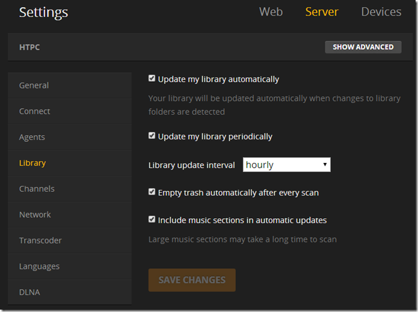Select Languages in the sidebar
This screenshot has width=418, height=312.
pos(39,266)
